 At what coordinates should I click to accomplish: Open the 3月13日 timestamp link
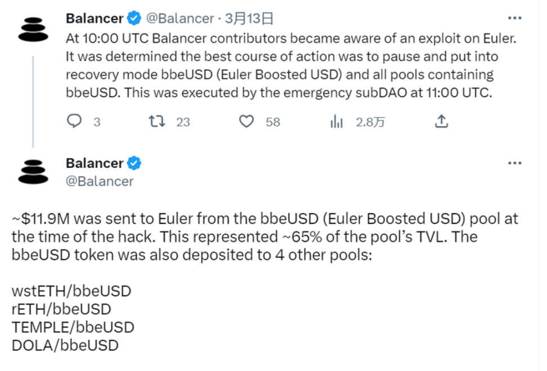[x=249, y=19]
